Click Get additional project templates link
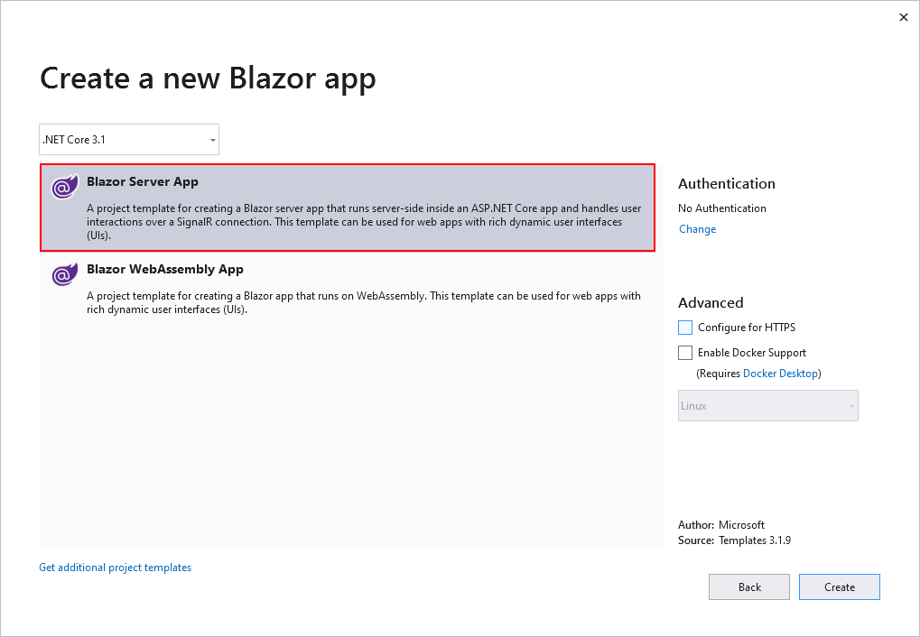 (x=115, y=568)
